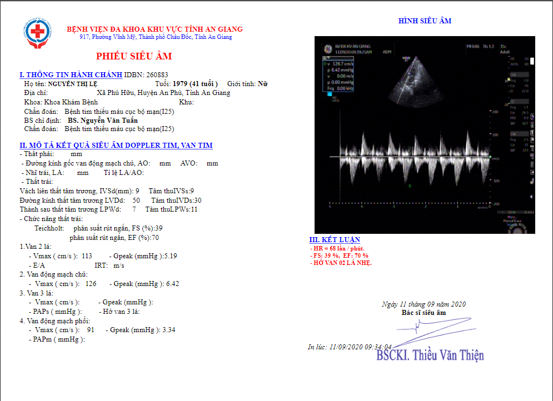The height and width of the screenshot is (401, 553).
Task: Click the PHIẾU SIÊU ÂM document title
Action: pyautogui.click(x=134, y=56)
